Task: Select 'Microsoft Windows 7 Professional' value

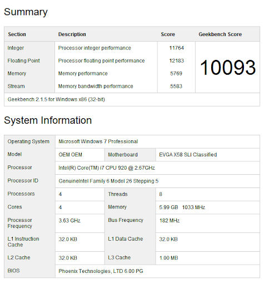Action: coord(98,141)
